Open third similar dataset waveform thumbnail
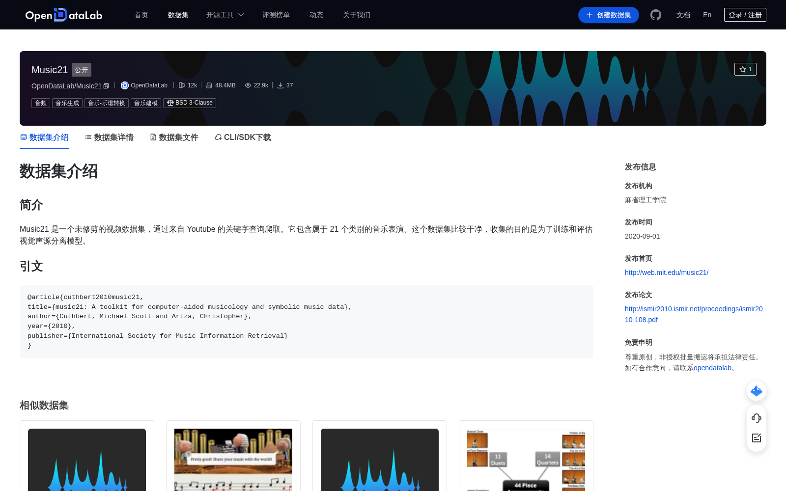Image resolution: width=786 pixels, height=491 pixels. click(x=380, y=460)
